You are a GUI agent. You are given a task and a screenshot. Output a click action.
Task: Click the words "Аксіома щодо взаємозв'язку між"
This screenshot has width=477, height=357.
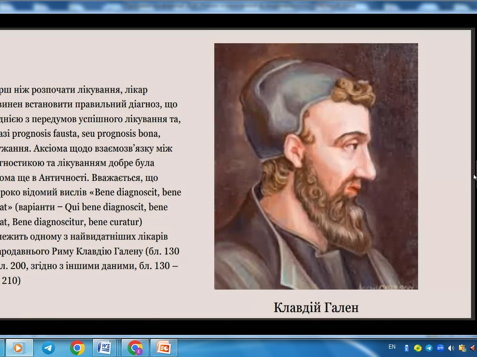point(103,148)
